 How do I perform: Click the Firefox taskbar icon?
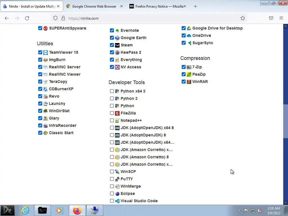pos(77,210)
